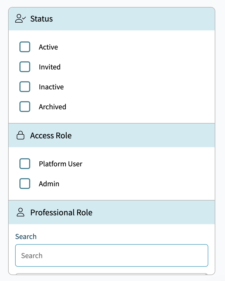The height and width of the screenshot is (281, 225).
Task: Collapse the Professional Role section header
Action: [x=112, y=212]
